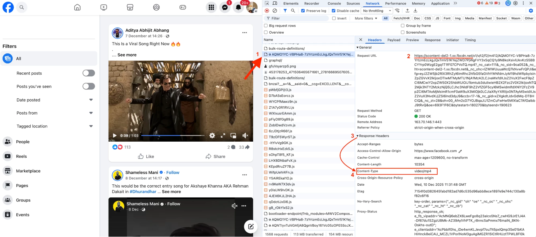Show more DevTools tabs chevron
The width and height of the screenshot is (536, 237).
click(455, 3)
